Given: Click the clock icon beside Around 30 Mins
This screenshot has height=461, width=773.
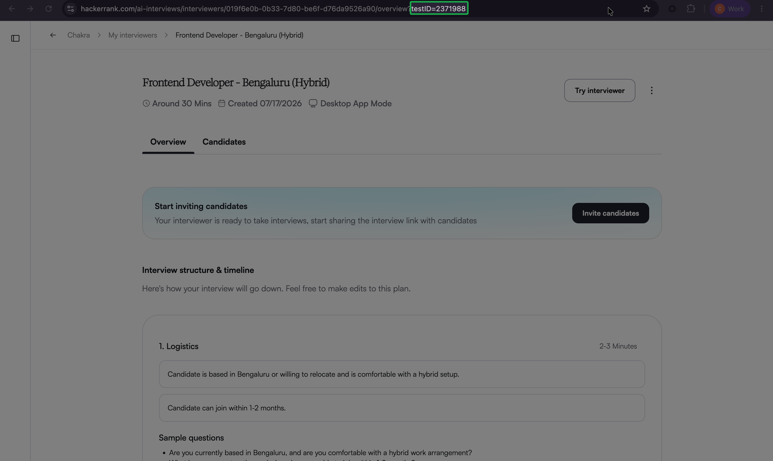Looking at the screenshot, I should pos(146,103).
